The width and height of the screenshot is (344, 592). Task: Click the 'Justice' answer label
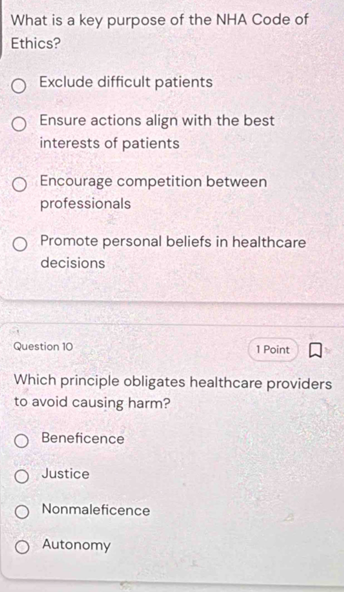click(x=65, y=473)
